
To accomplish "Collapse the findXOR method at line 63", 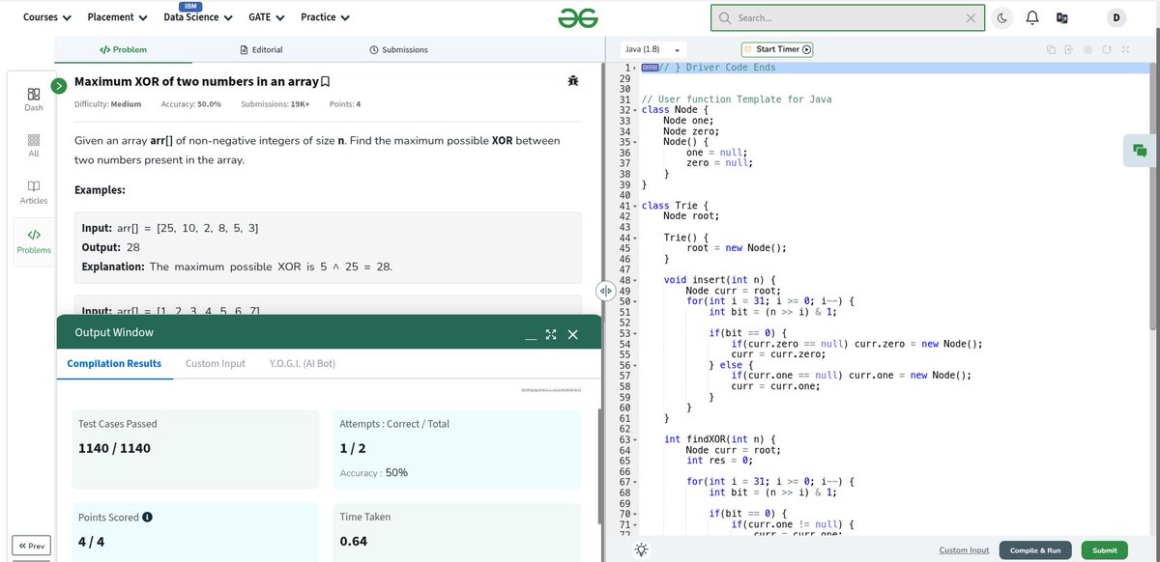I will [x=635, y=439].
